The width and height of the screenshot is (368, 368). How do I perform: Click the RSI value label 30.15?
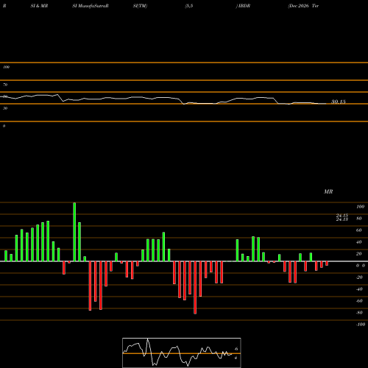339,102
